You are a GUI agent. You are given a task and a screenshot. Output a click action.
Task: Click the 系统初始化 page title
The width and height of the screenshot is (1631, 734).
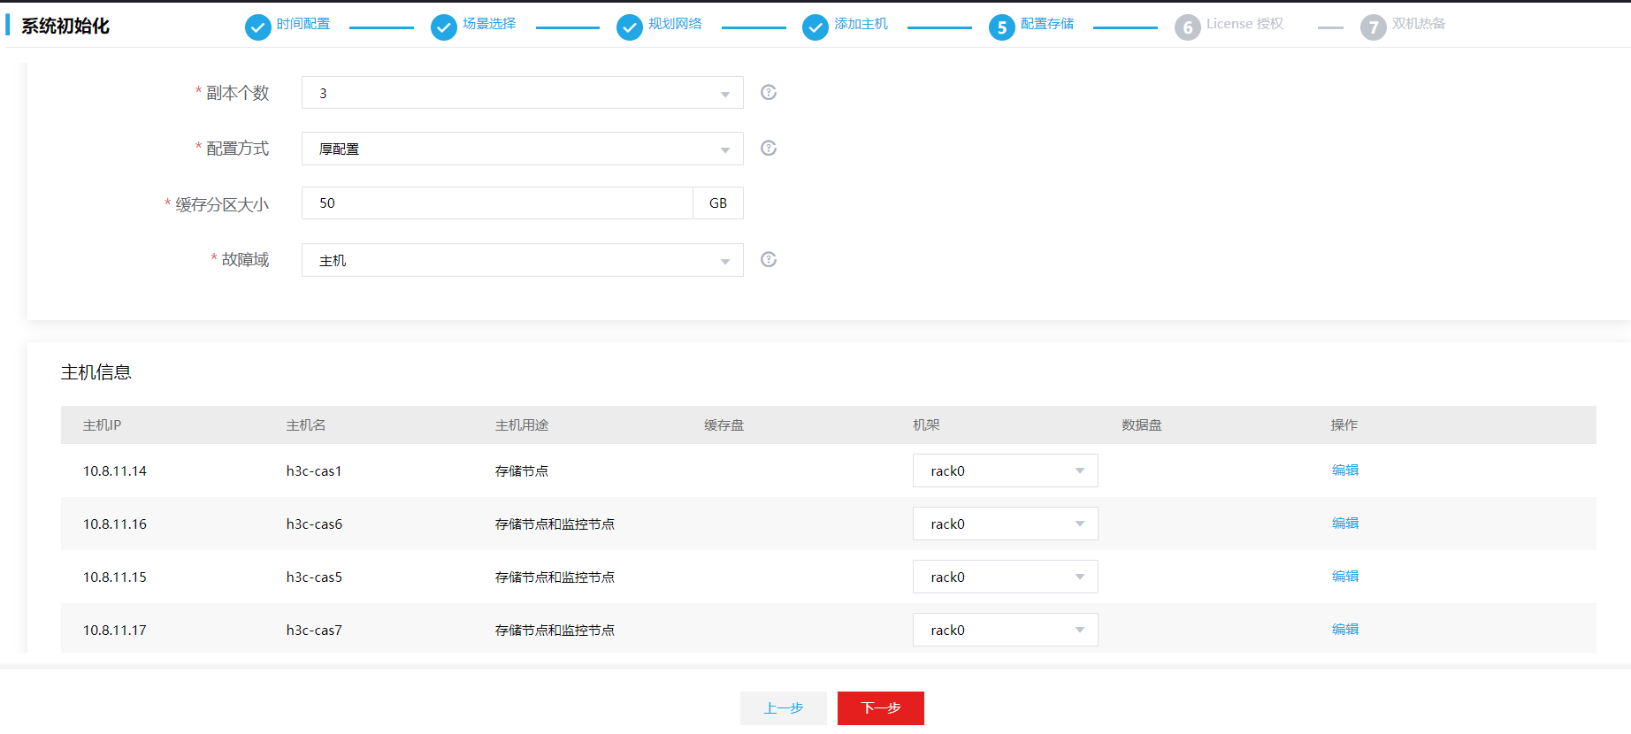pyautogui.click(x=65, y=27)
